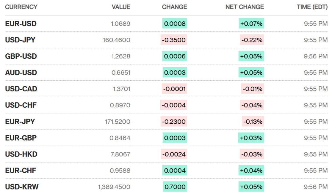Image resolution: width=332 pixels, height=193 pixels.
Task: Click the USD-HKD currency pair
Action: (x=21, y=154)
